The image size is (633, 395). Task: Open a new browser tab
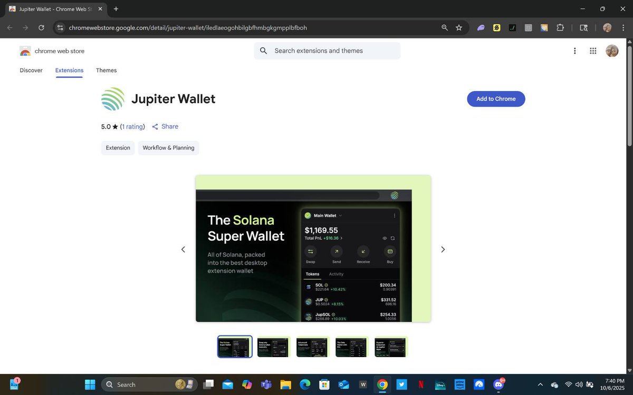pos(116,9)
